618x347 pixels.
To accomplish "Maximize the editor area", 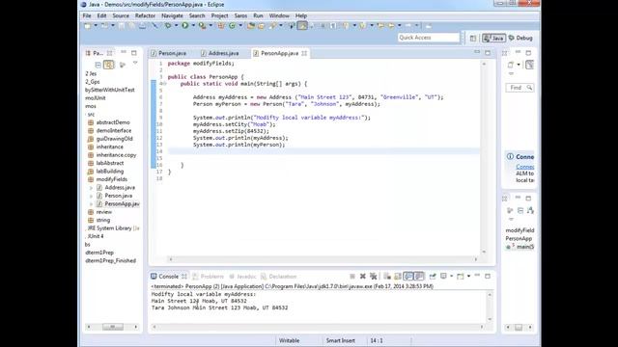I will click(488, 53).
